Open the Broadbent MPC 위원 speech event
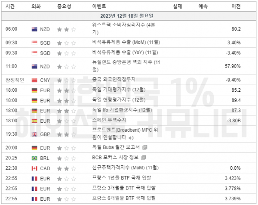 pos(125,134)
